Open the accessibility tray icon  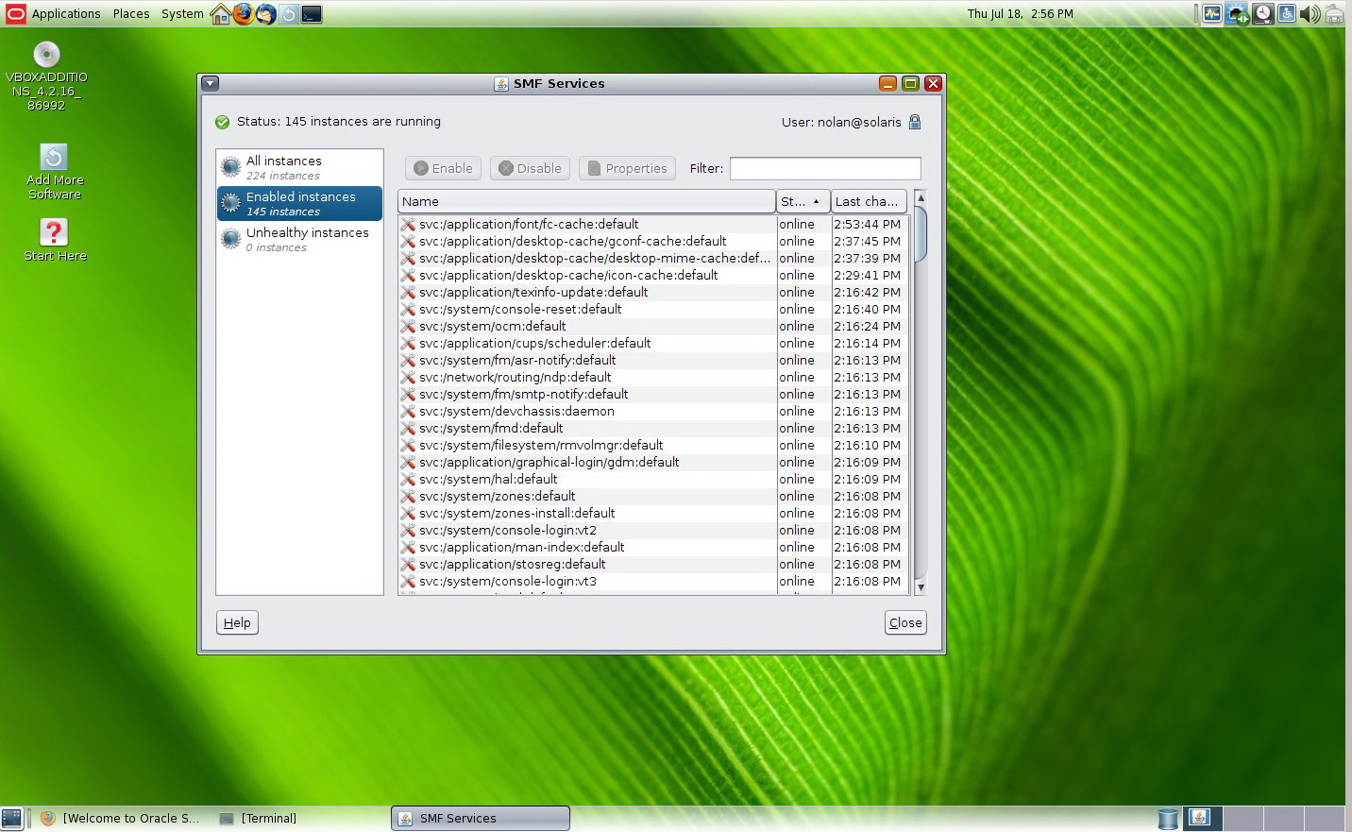1287,13
